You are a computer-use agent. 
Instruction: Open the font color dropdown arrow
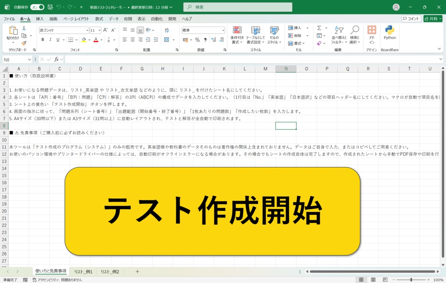[101, 40]
